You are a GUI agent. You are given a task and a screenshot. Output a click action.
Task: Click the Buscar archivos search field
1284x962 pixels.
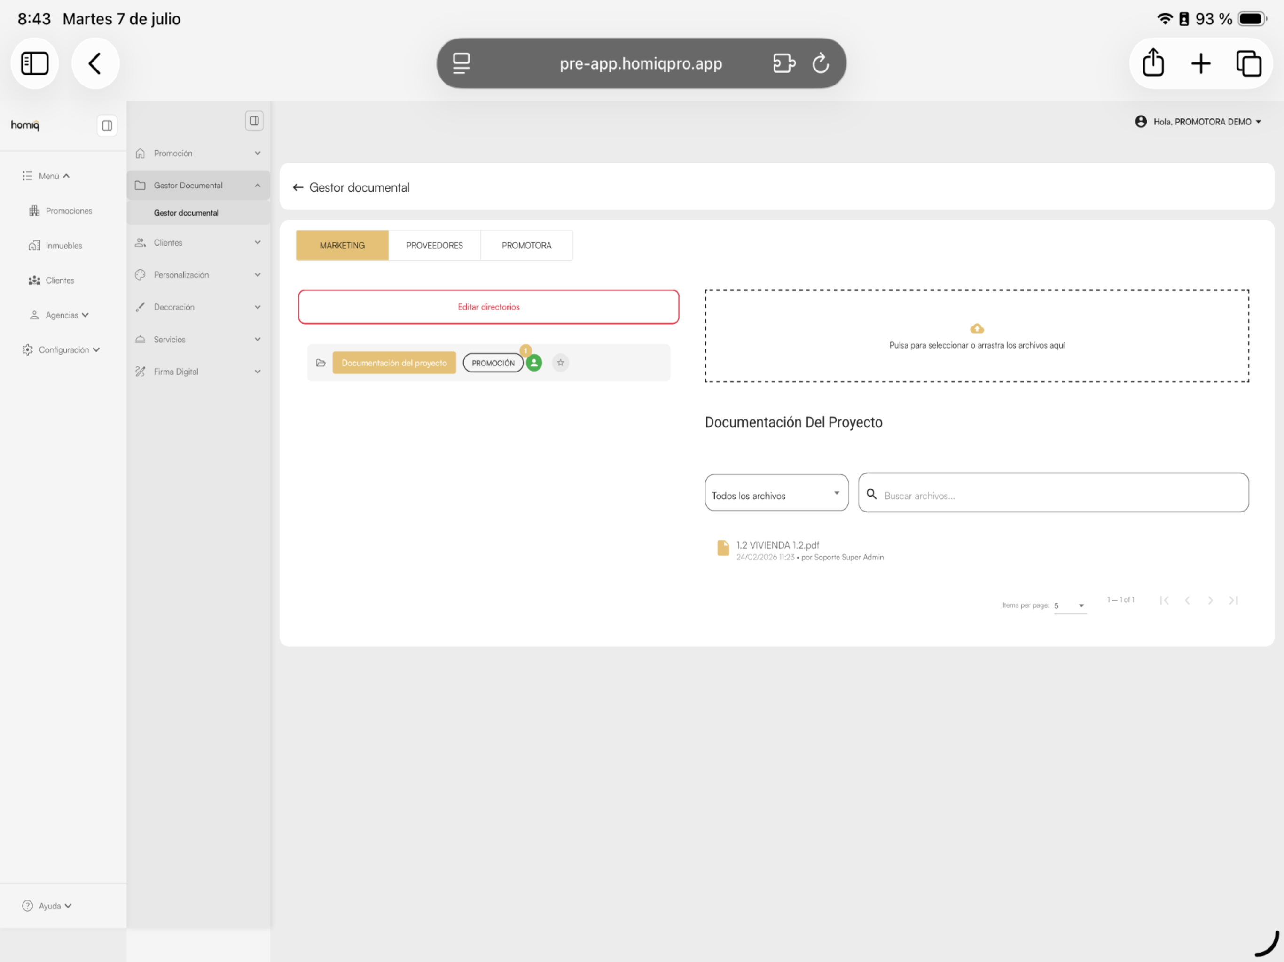[x=1053, y=493]
